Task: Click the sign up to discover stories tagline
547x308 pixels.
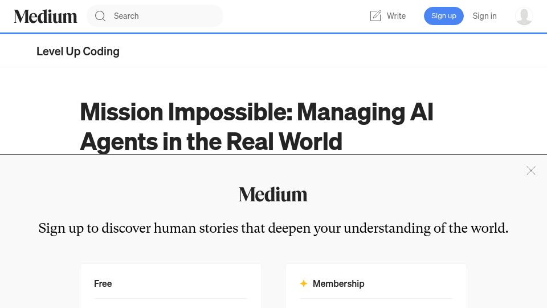Action: (273, 228)
